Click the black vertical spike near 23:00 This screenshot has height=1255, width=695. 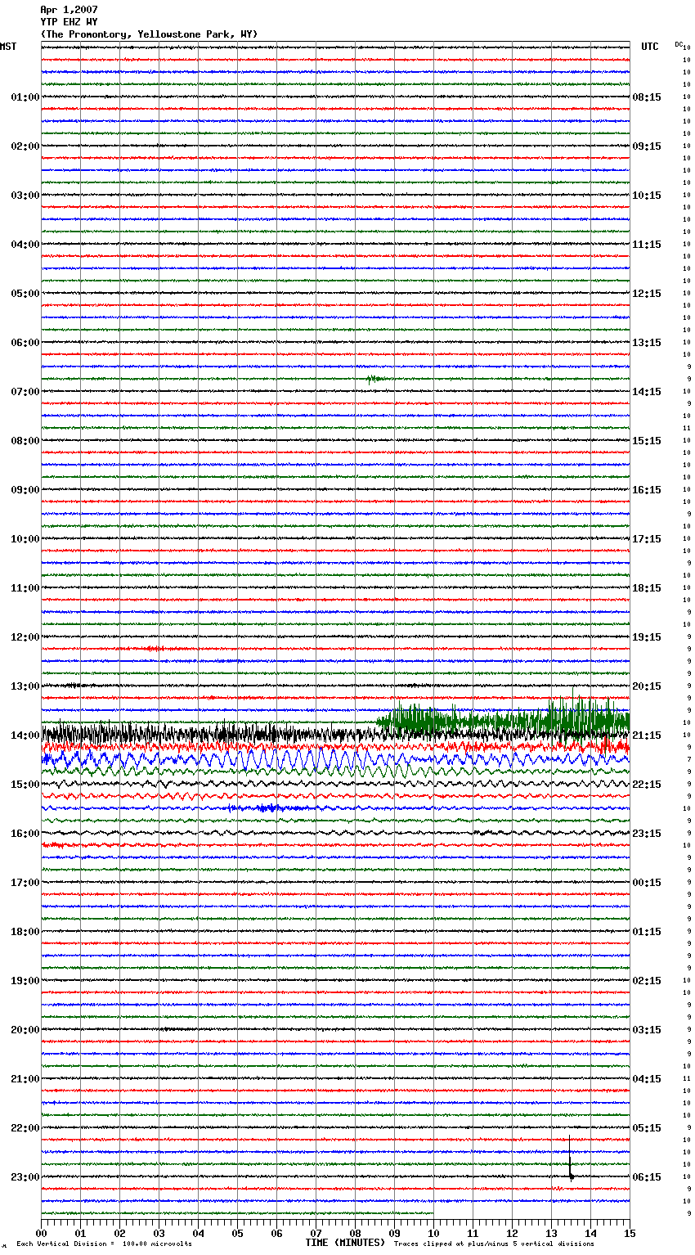pos(570,1158)
